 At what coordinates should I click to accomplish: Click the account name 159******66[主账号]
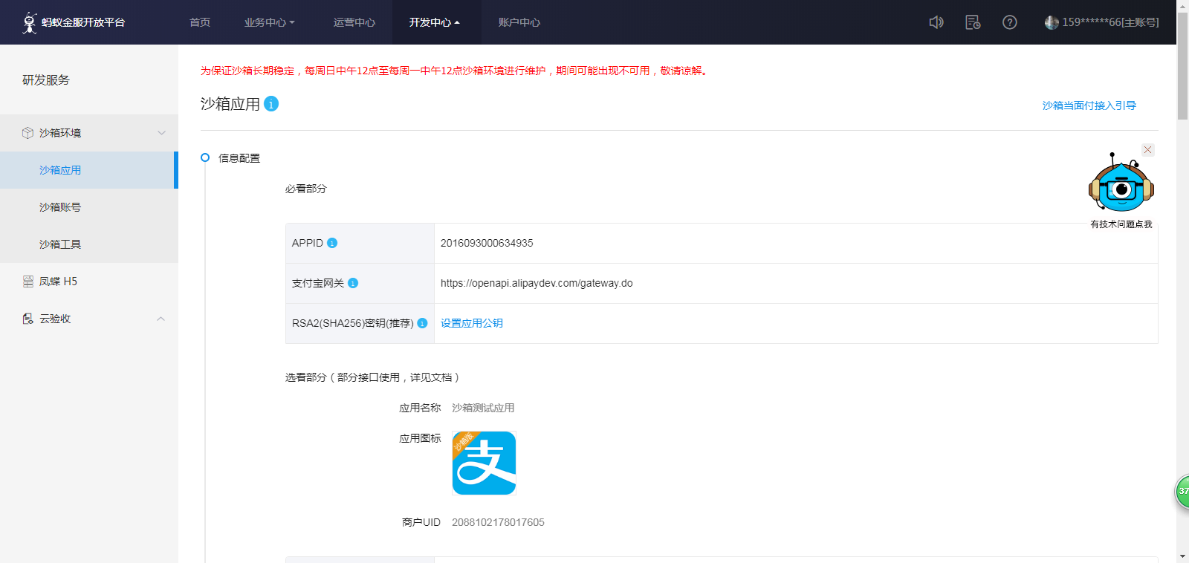[x=1110, y=22]
